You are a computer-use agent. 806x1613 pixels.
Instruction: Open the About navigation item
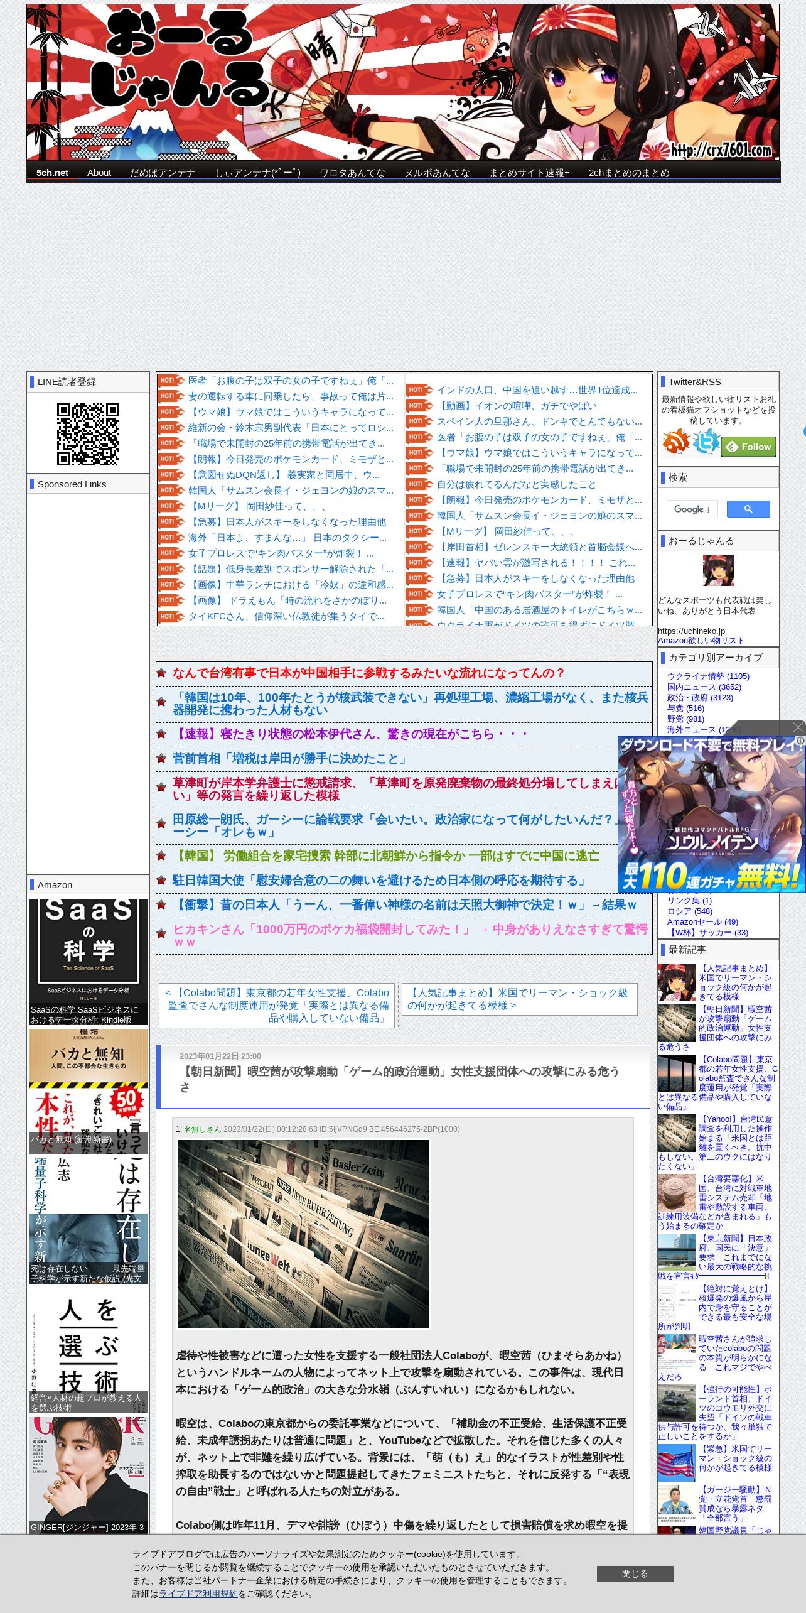tap(99, 173)
